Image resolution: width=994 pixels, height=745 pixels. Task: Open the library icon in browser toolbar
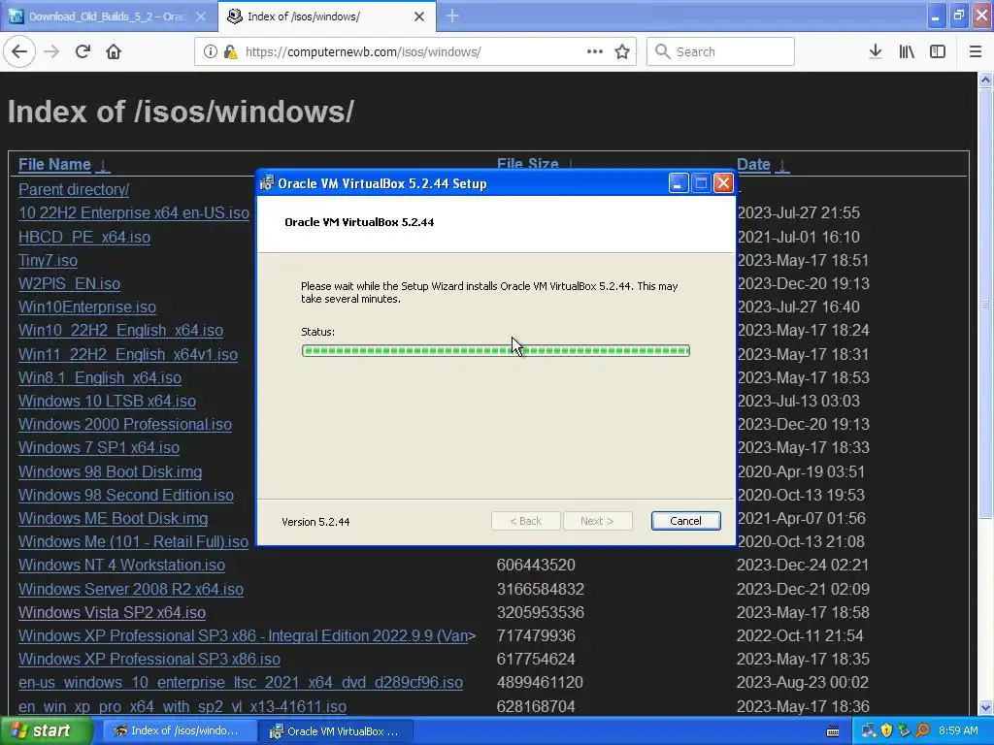[907, 52]
